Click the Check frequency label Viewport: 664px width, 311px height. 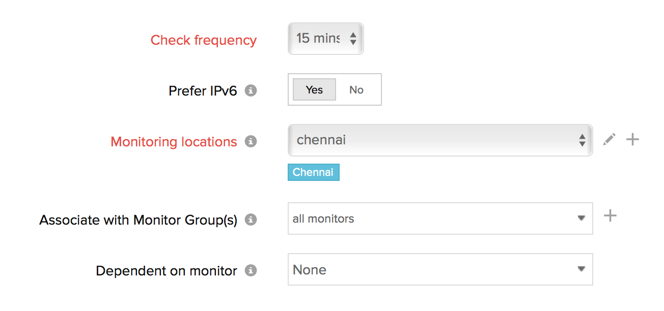click(x=204, y=40)
